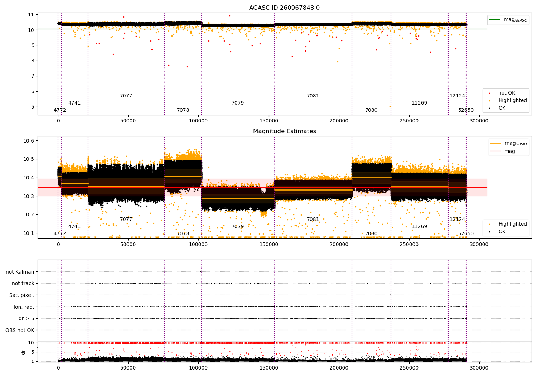
Task: Click obsid label 52650 in the top plot
Action: (x=466, y=110)
